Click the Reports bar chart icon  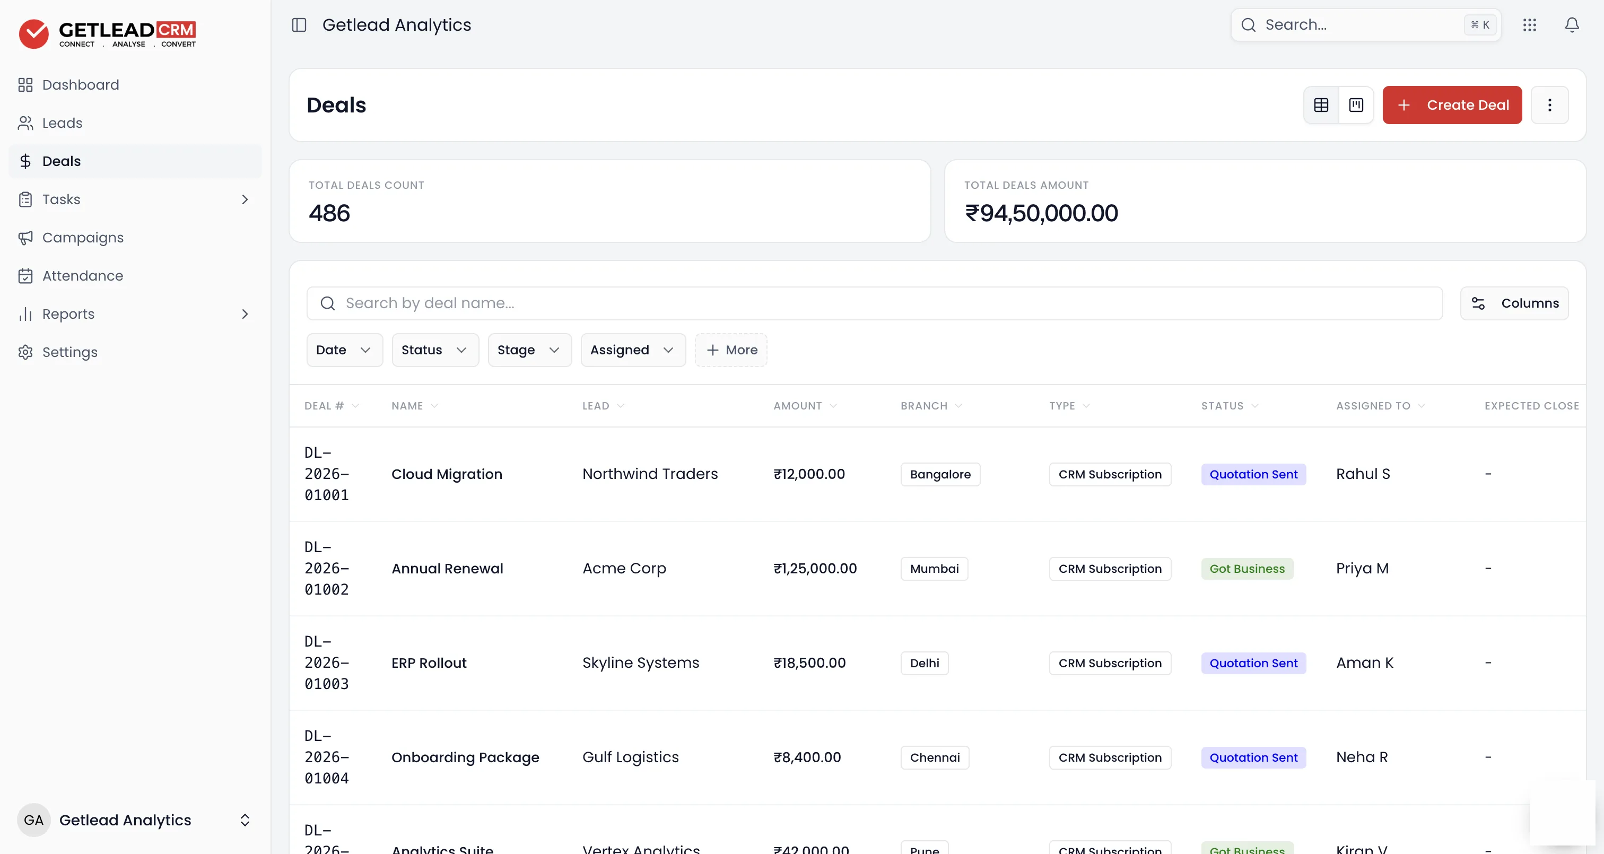pos(25,314)
